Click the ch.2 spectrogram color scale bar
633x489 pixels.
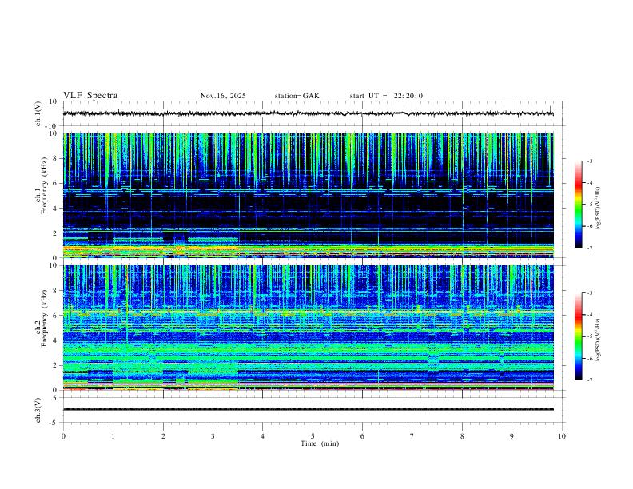pyautogui.click(x=579, y=336)
